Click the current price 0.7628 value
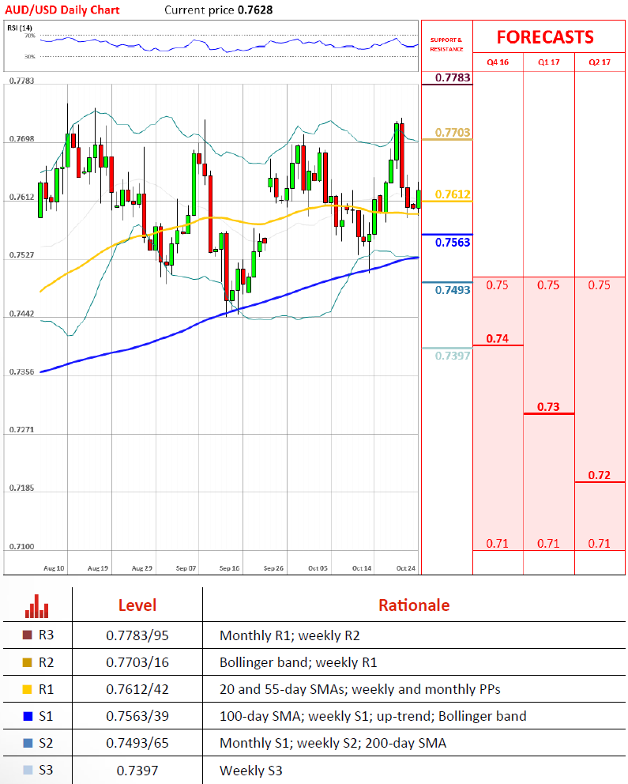This screenshot has width=628, height=784. point(255,10)
